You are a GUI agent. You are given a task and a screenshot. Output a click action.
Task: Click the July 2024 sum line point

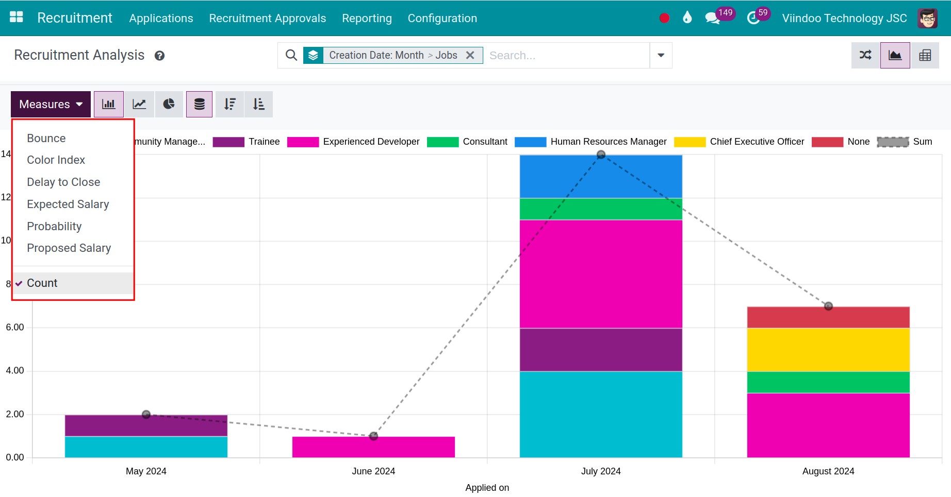[x=601, y=155]
